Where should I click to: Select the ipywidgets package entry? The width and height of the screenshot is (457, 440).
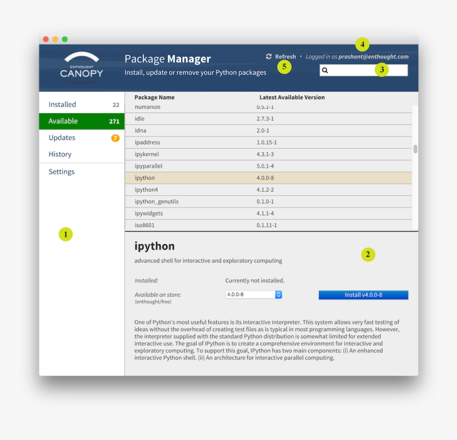coord(213,213)
